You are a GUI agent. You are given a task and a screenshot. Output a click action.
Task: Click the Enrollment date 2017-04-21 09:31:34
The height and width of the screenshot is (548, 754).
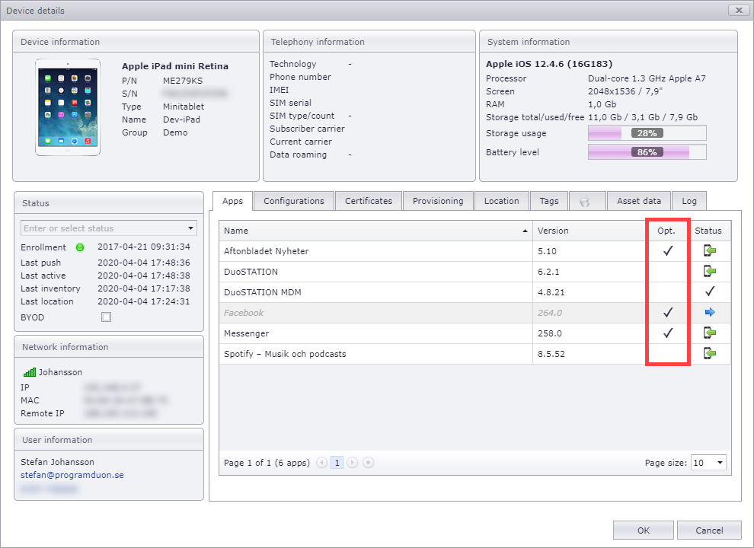(144, 247)
